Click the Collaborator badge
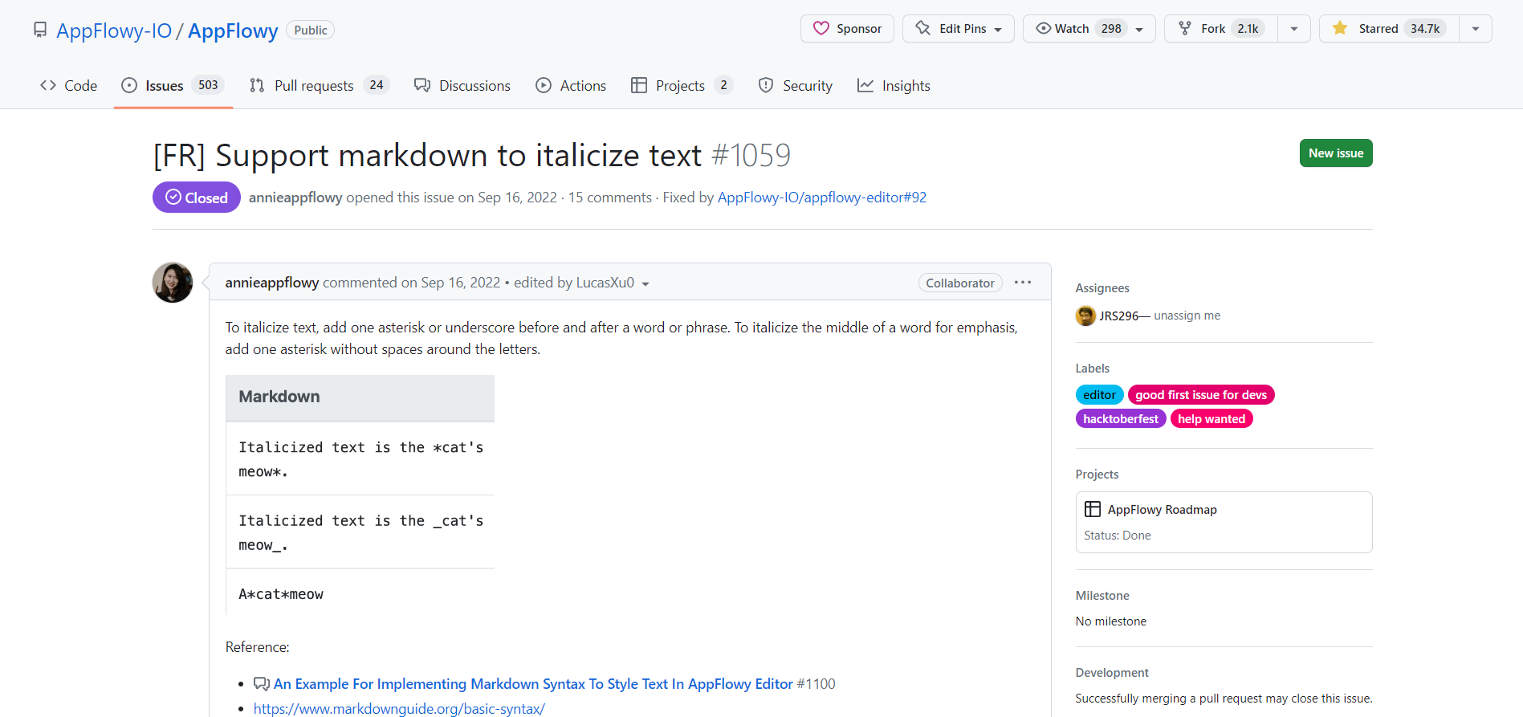The width and height of the screenshot is (1523, 717). click(960, 283)
